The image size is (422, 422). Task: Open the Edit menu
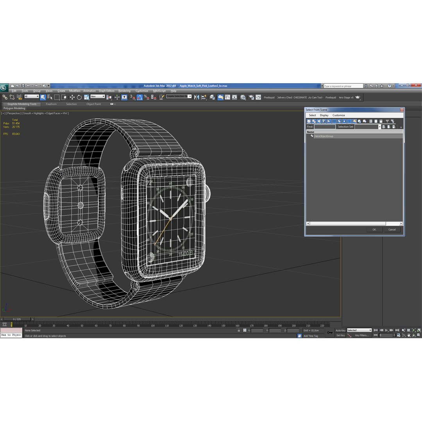pos(14,91)
